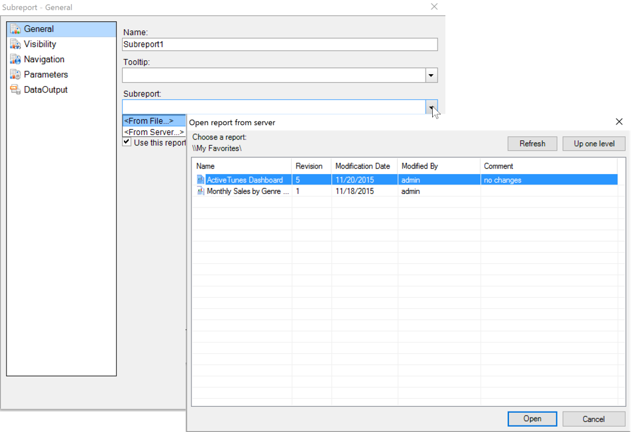
Task: Click the ActiveTunes Dashboard report icon
Action: pyautogui.click(x=200, y=180)
